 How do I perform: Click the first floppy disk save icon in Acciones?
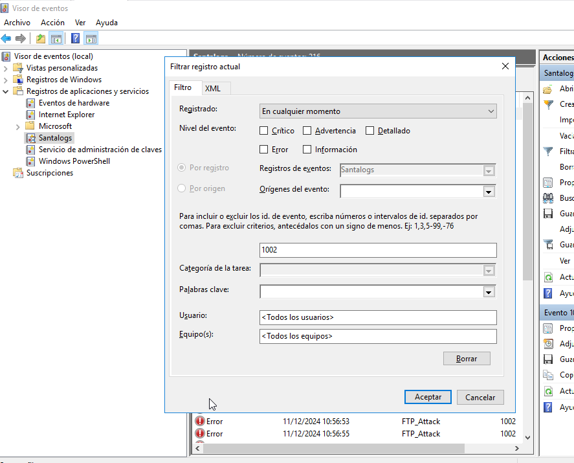click(548, 214)
